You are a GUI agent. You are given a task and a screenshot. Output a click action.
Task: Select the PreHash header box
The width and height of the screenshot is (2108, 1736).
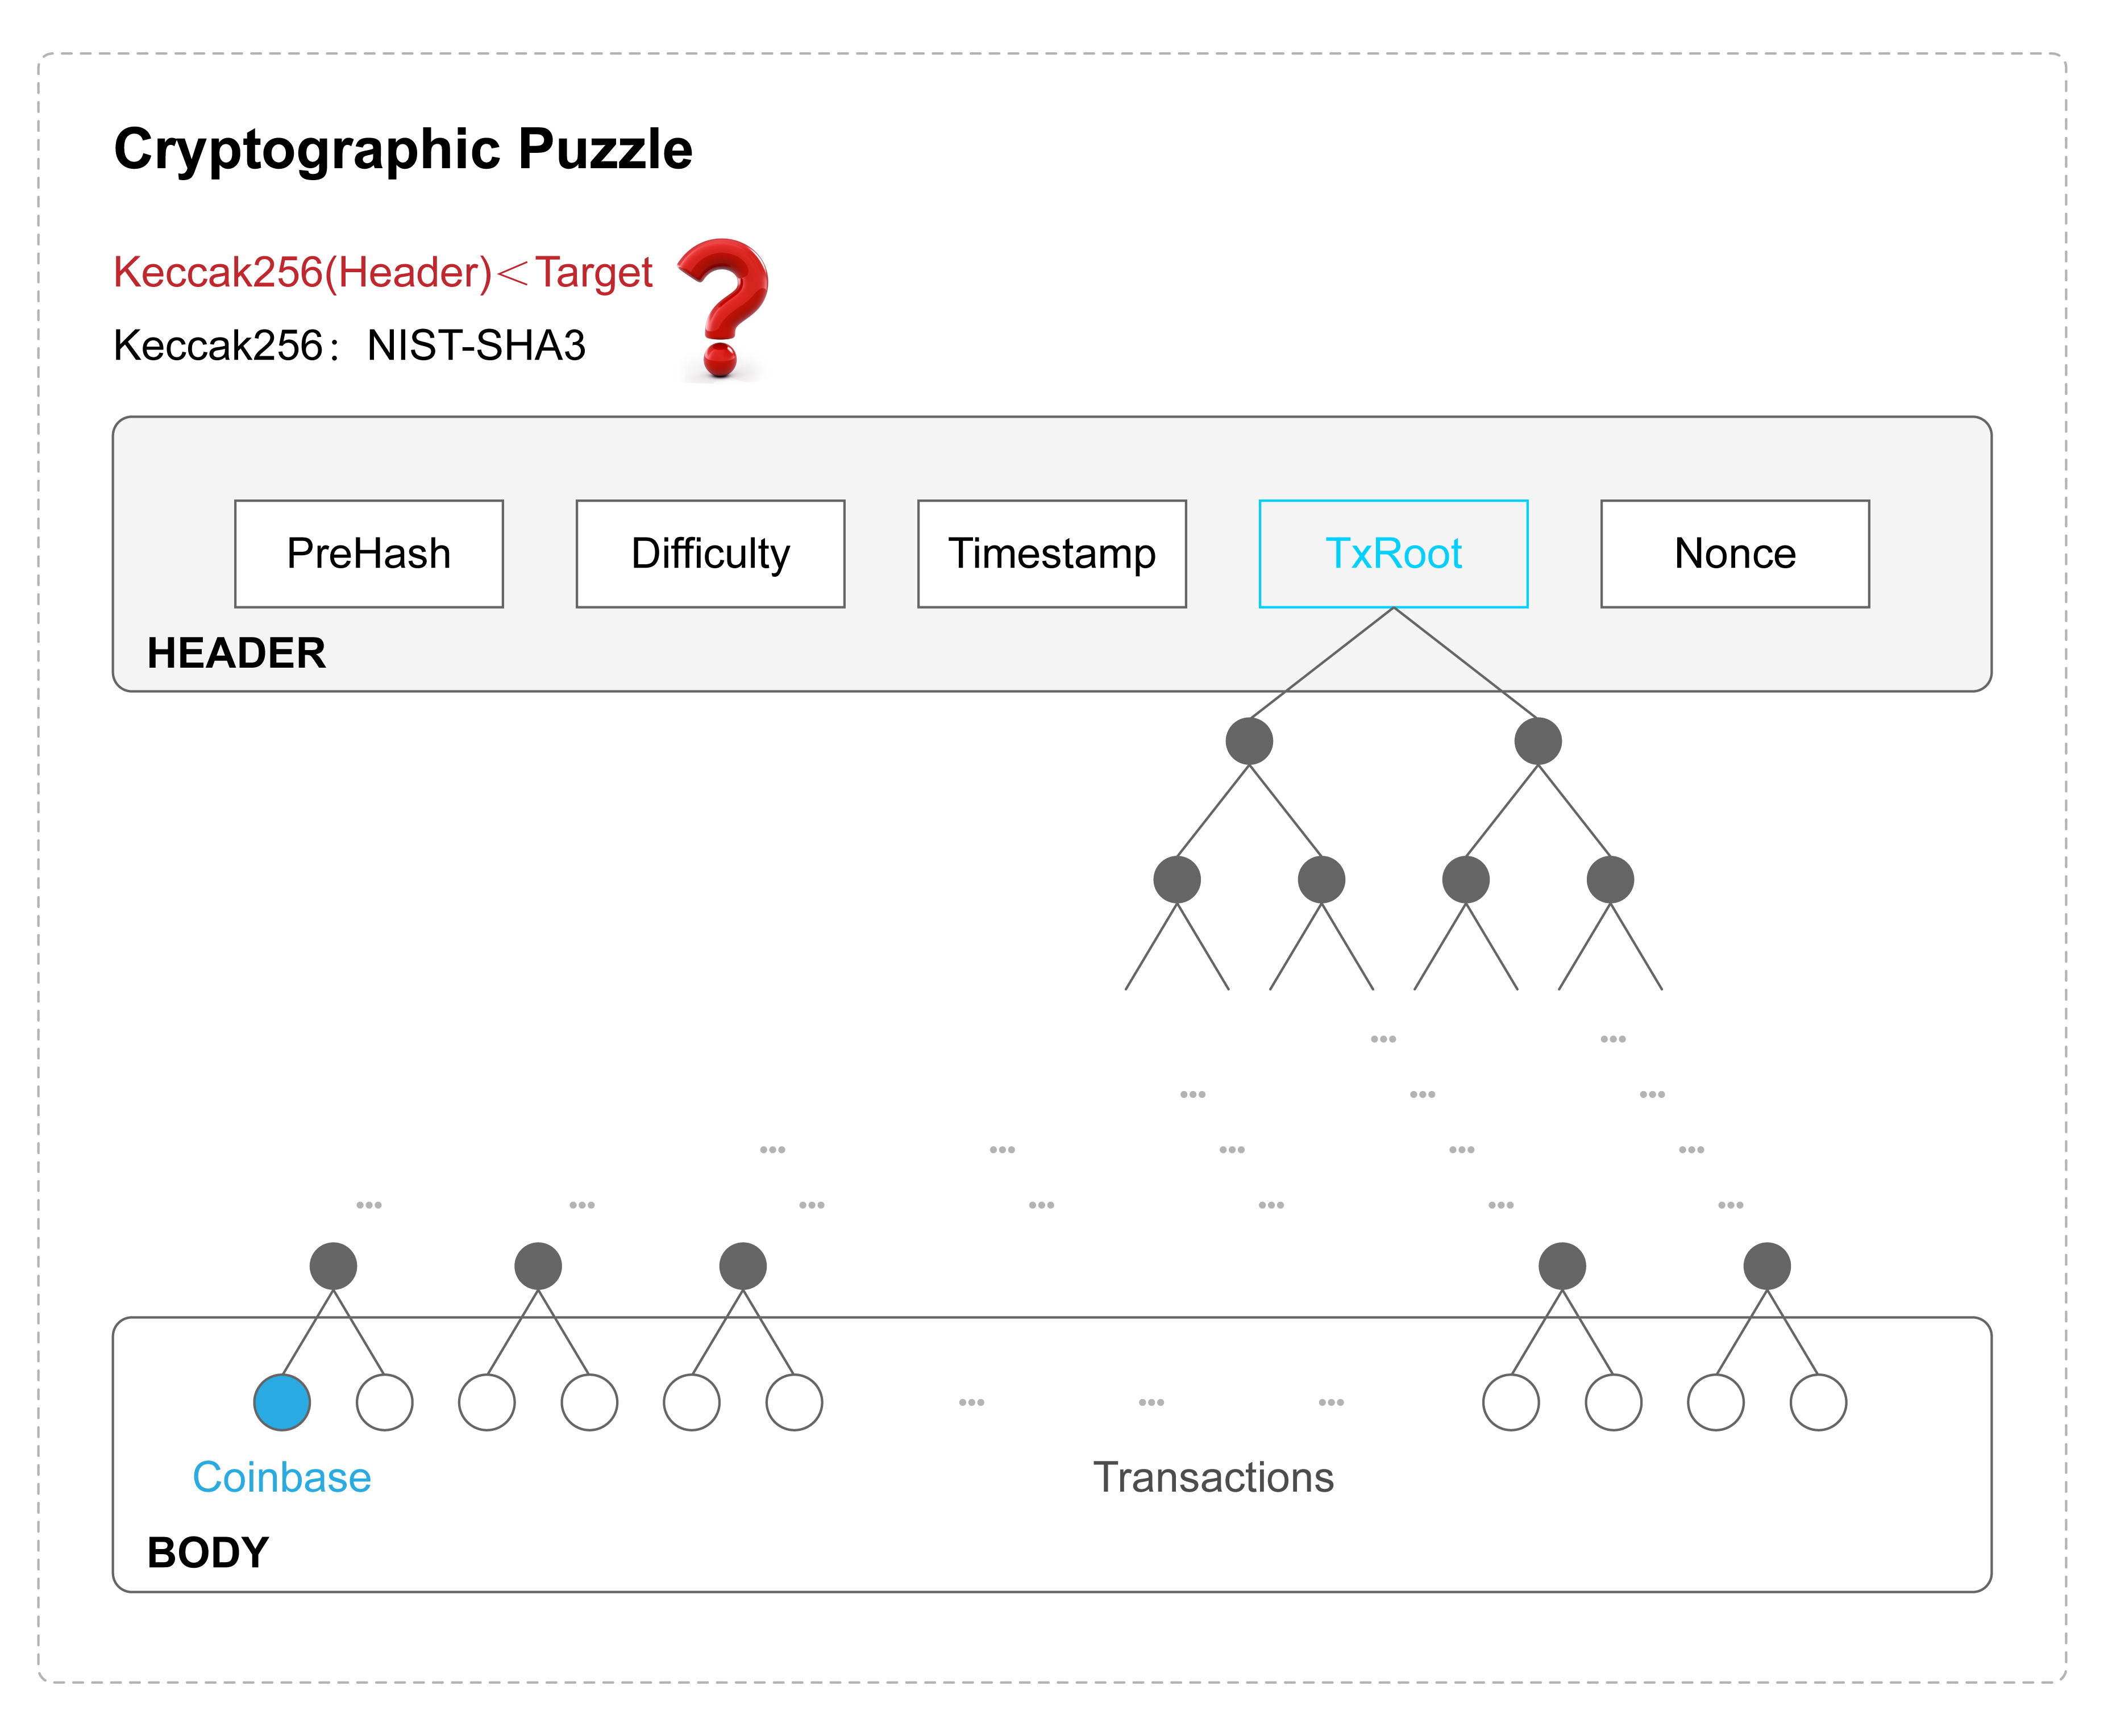(x=369, y=553)
